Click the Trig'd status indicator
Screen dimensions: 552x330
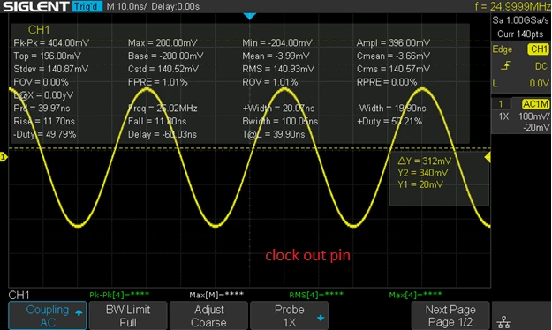pyautogui.click(x=87, y=6)
